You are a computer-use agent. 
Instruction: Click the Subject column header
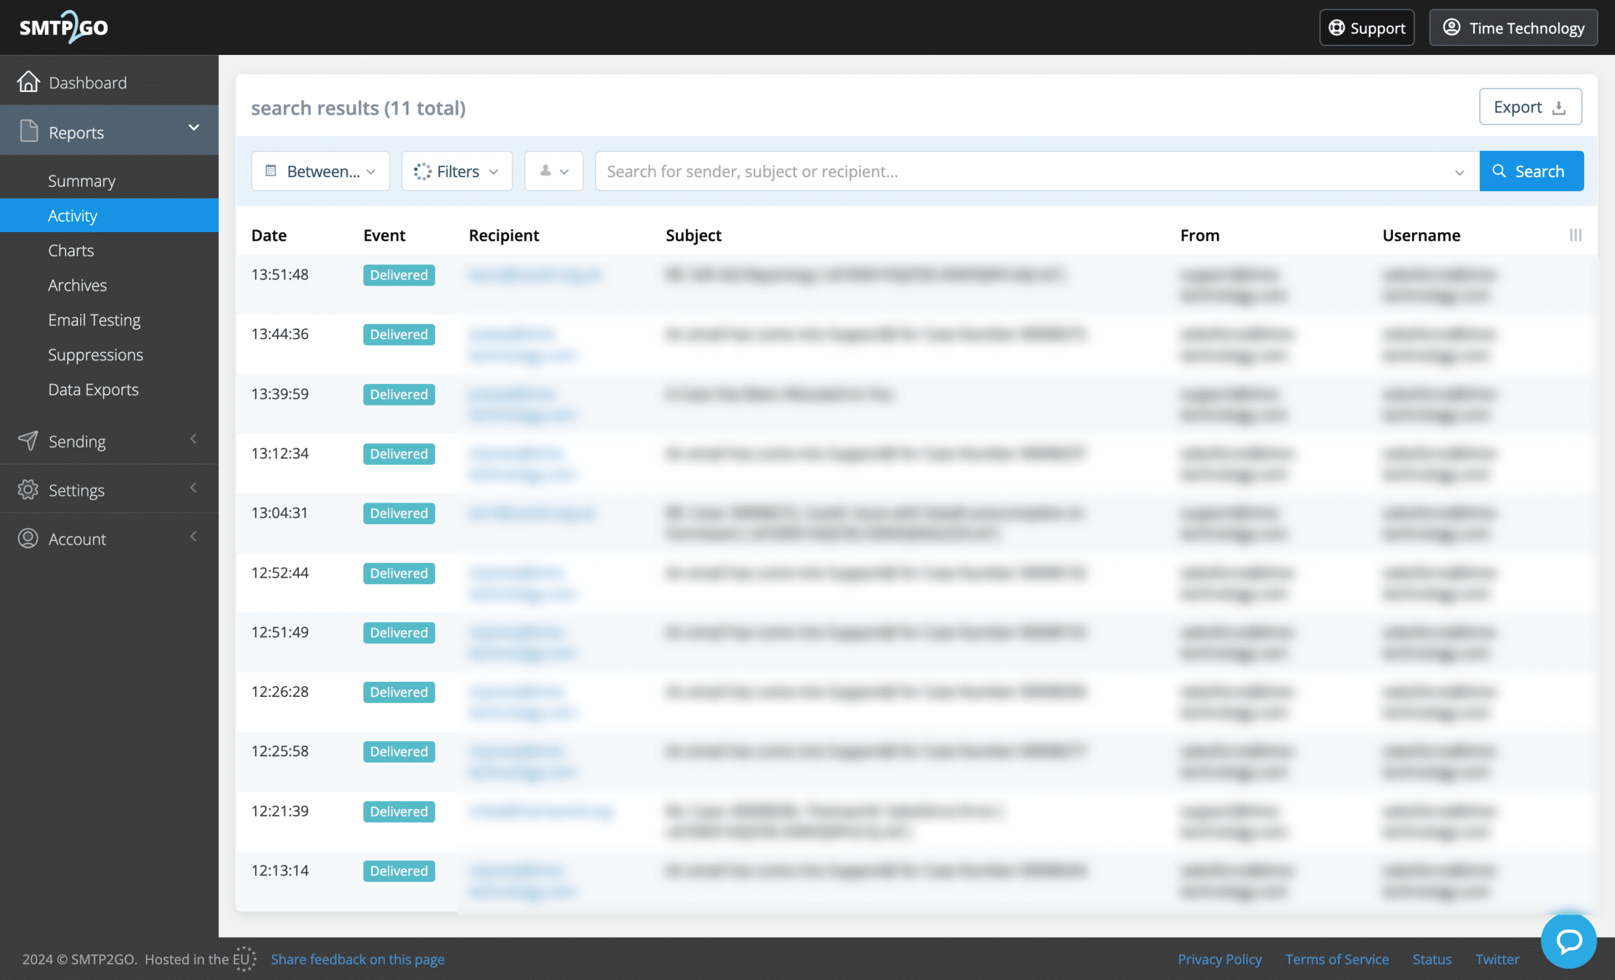click(693, 235)
